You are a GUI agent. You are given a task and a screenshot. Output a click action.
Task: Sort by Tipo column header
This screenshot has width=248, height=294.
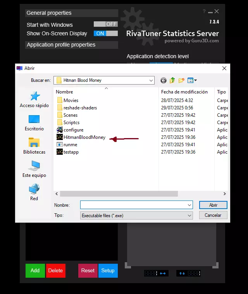coord(221,92)
